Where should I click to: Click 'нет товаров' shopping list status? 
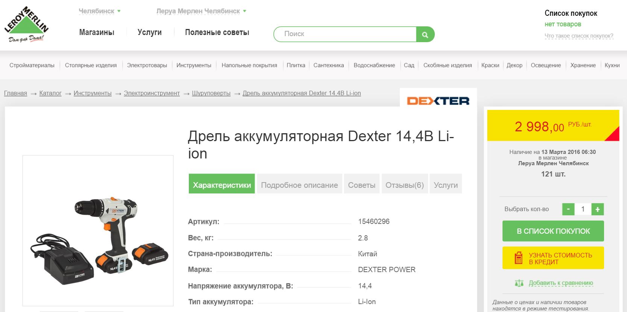(563, 24)
